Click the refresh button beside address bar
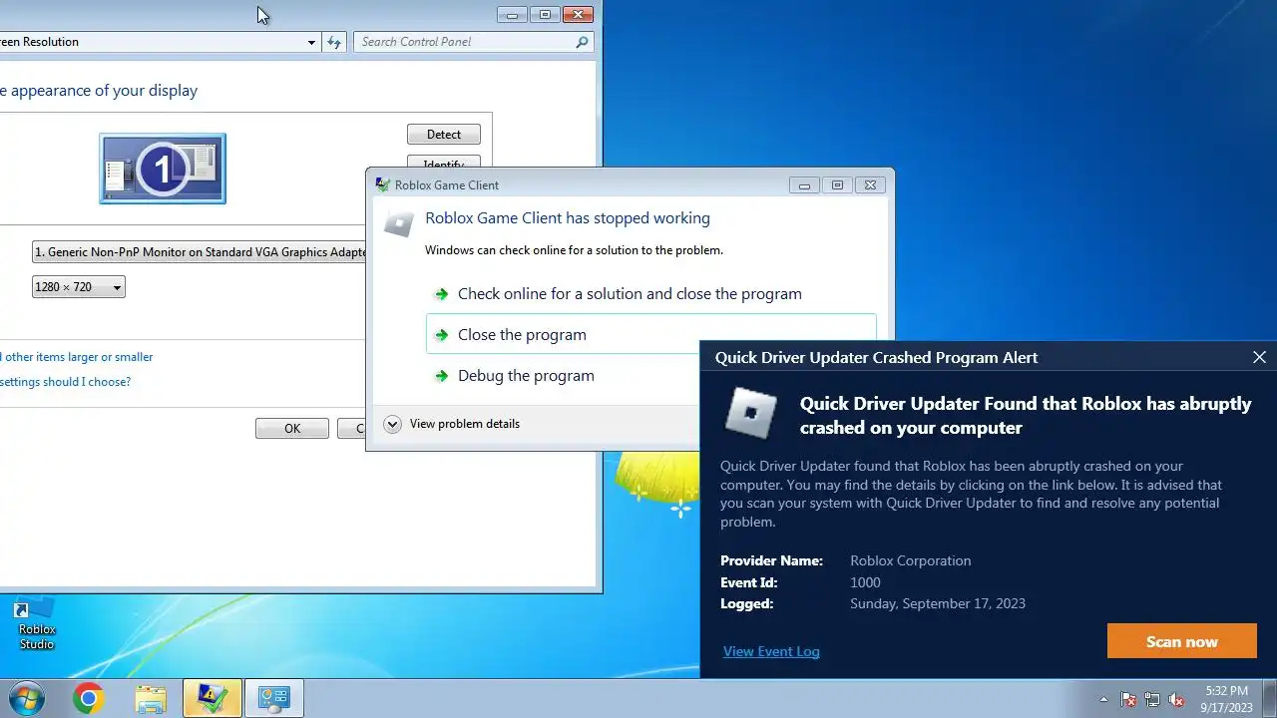The height and width of the screenshot is (718, 1277). point(334,42)
